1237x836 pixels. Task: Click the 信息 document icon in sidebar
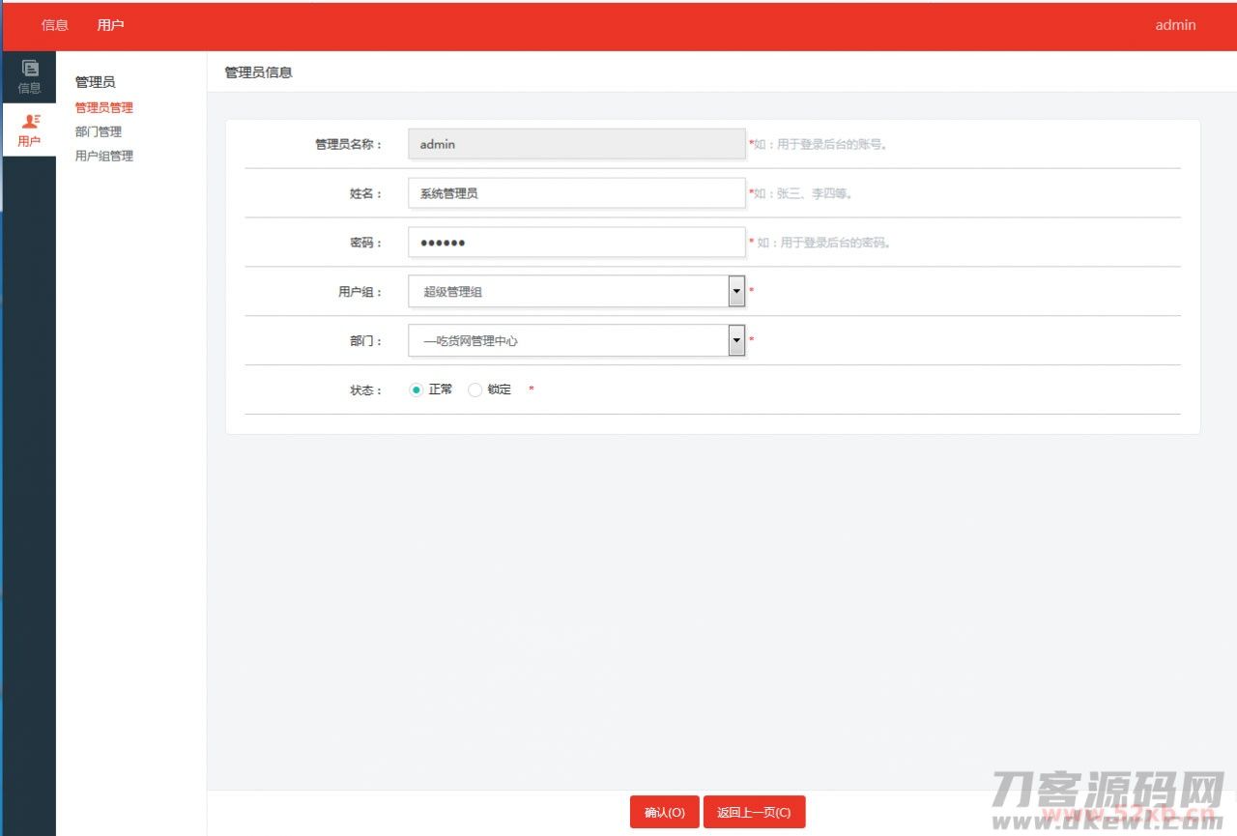tap(30, 69)
